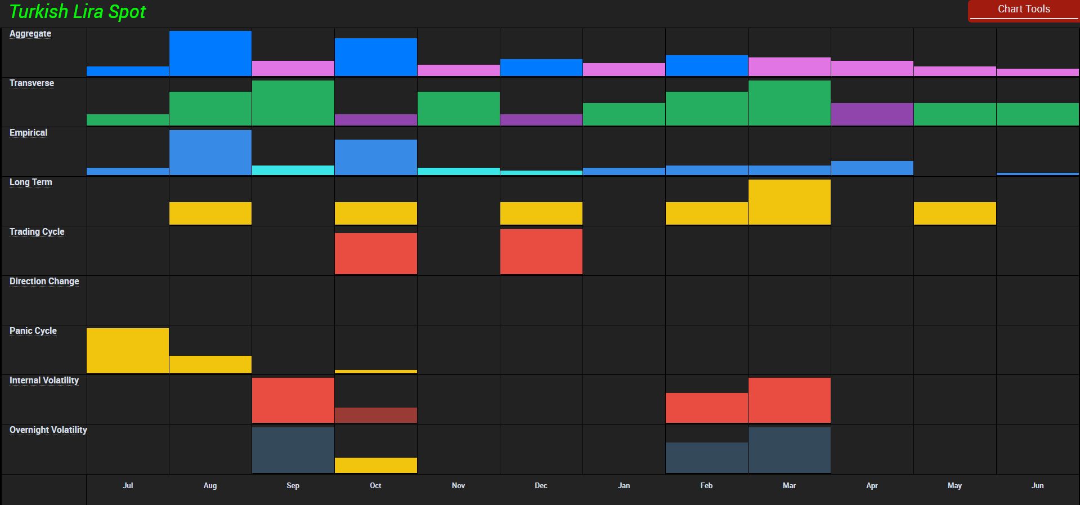
Task: Click the Panic Cycle row label
Action: tap(33, 331)
